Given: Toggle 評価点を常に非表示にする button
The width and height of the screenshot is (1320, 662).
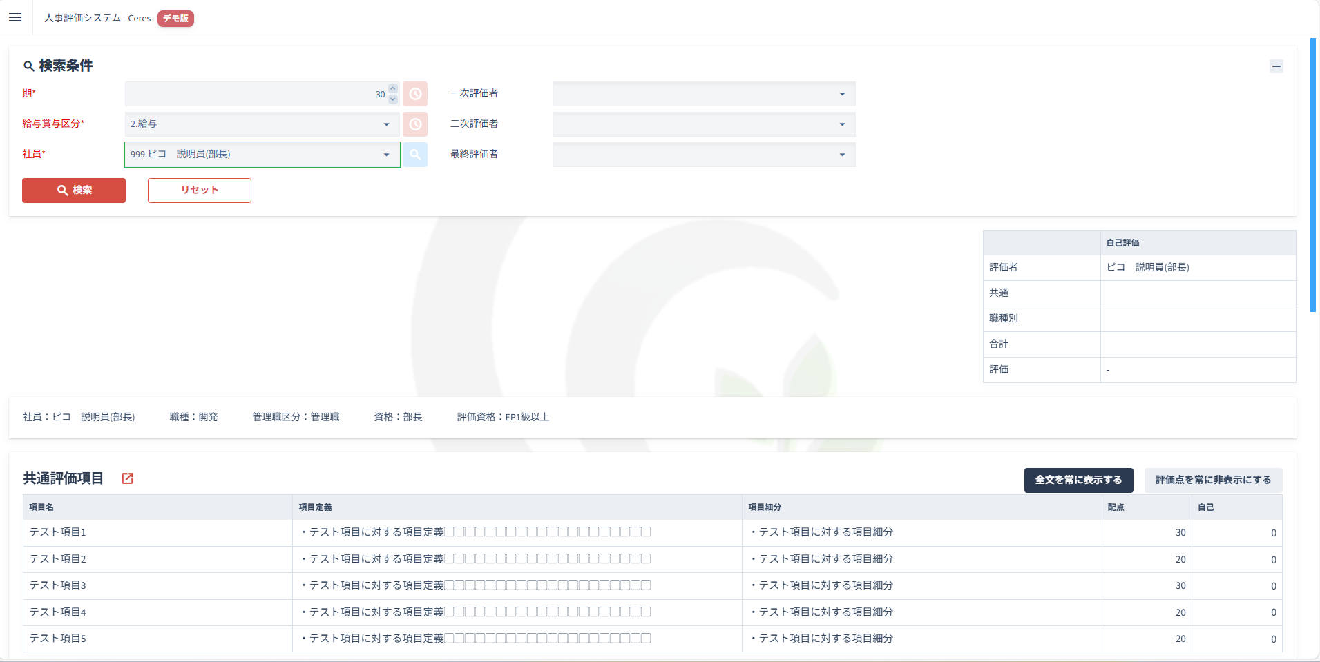Looking at the screenshot, I should click(1213, 480).
